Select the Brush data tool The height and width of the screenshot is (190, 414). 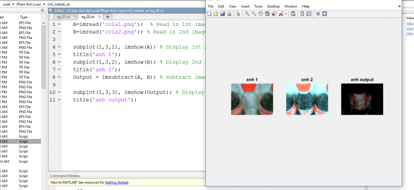280,14
